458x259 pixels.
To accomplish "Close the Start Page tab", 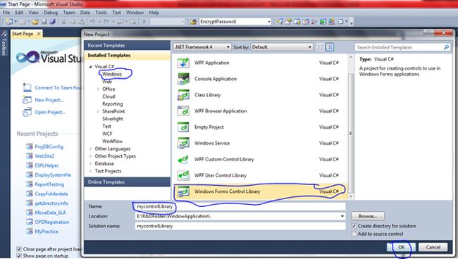I will [x=38, y=34].
